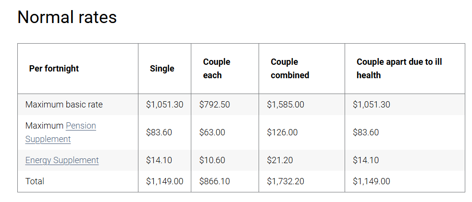
Task: Click the Total row label
Action: tap(35, 181)
